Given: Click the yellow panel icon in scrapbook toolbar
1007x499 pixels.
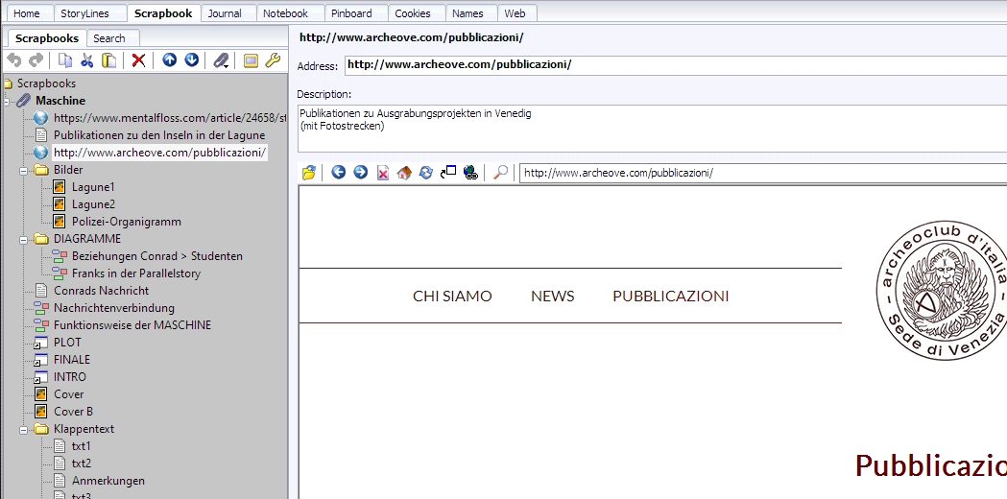Looking at the screenshot, I should click(251, 61).
